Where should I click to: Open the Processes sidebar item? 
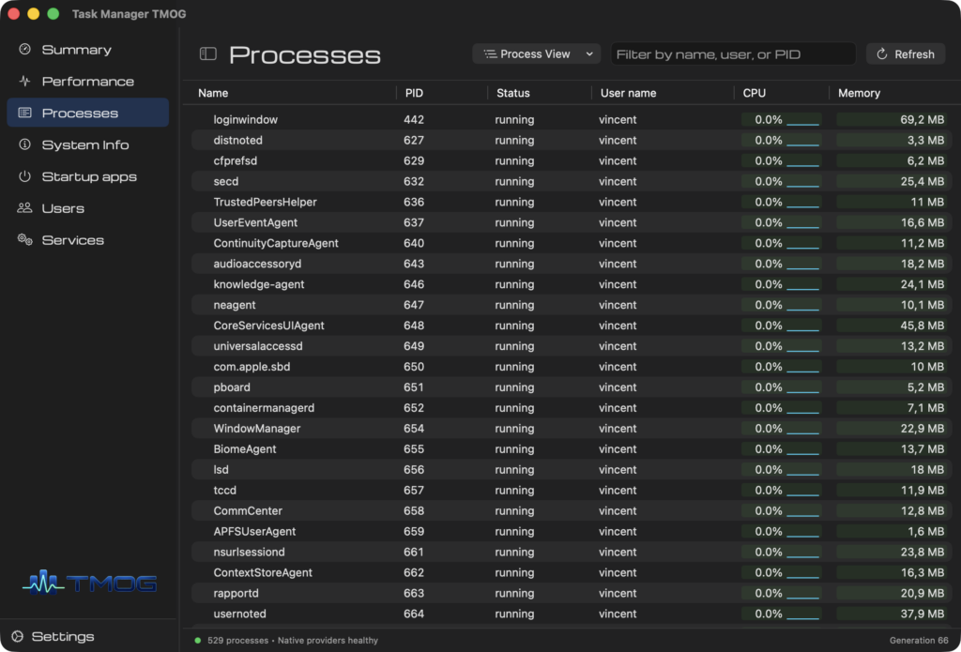87,113
